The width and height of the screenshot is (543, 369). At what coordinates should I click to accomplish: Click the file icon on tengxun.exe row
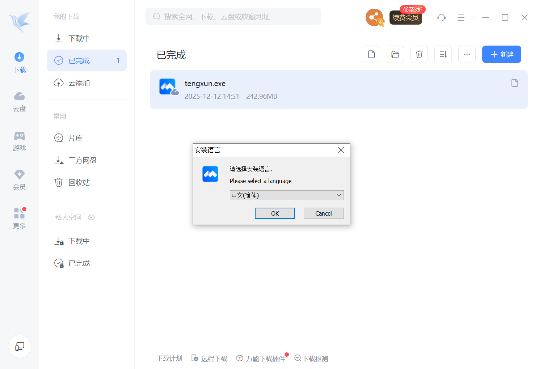pos(515,83)
